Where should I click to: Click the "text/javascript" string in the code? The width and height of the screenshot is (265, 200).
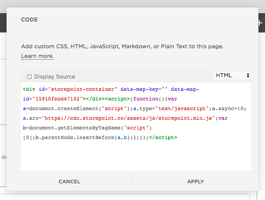(x=182, y=108)
